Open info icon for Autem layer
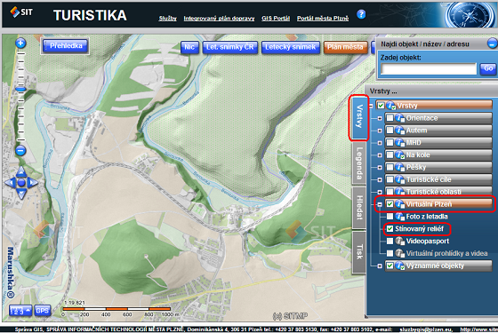 (400, 131)
